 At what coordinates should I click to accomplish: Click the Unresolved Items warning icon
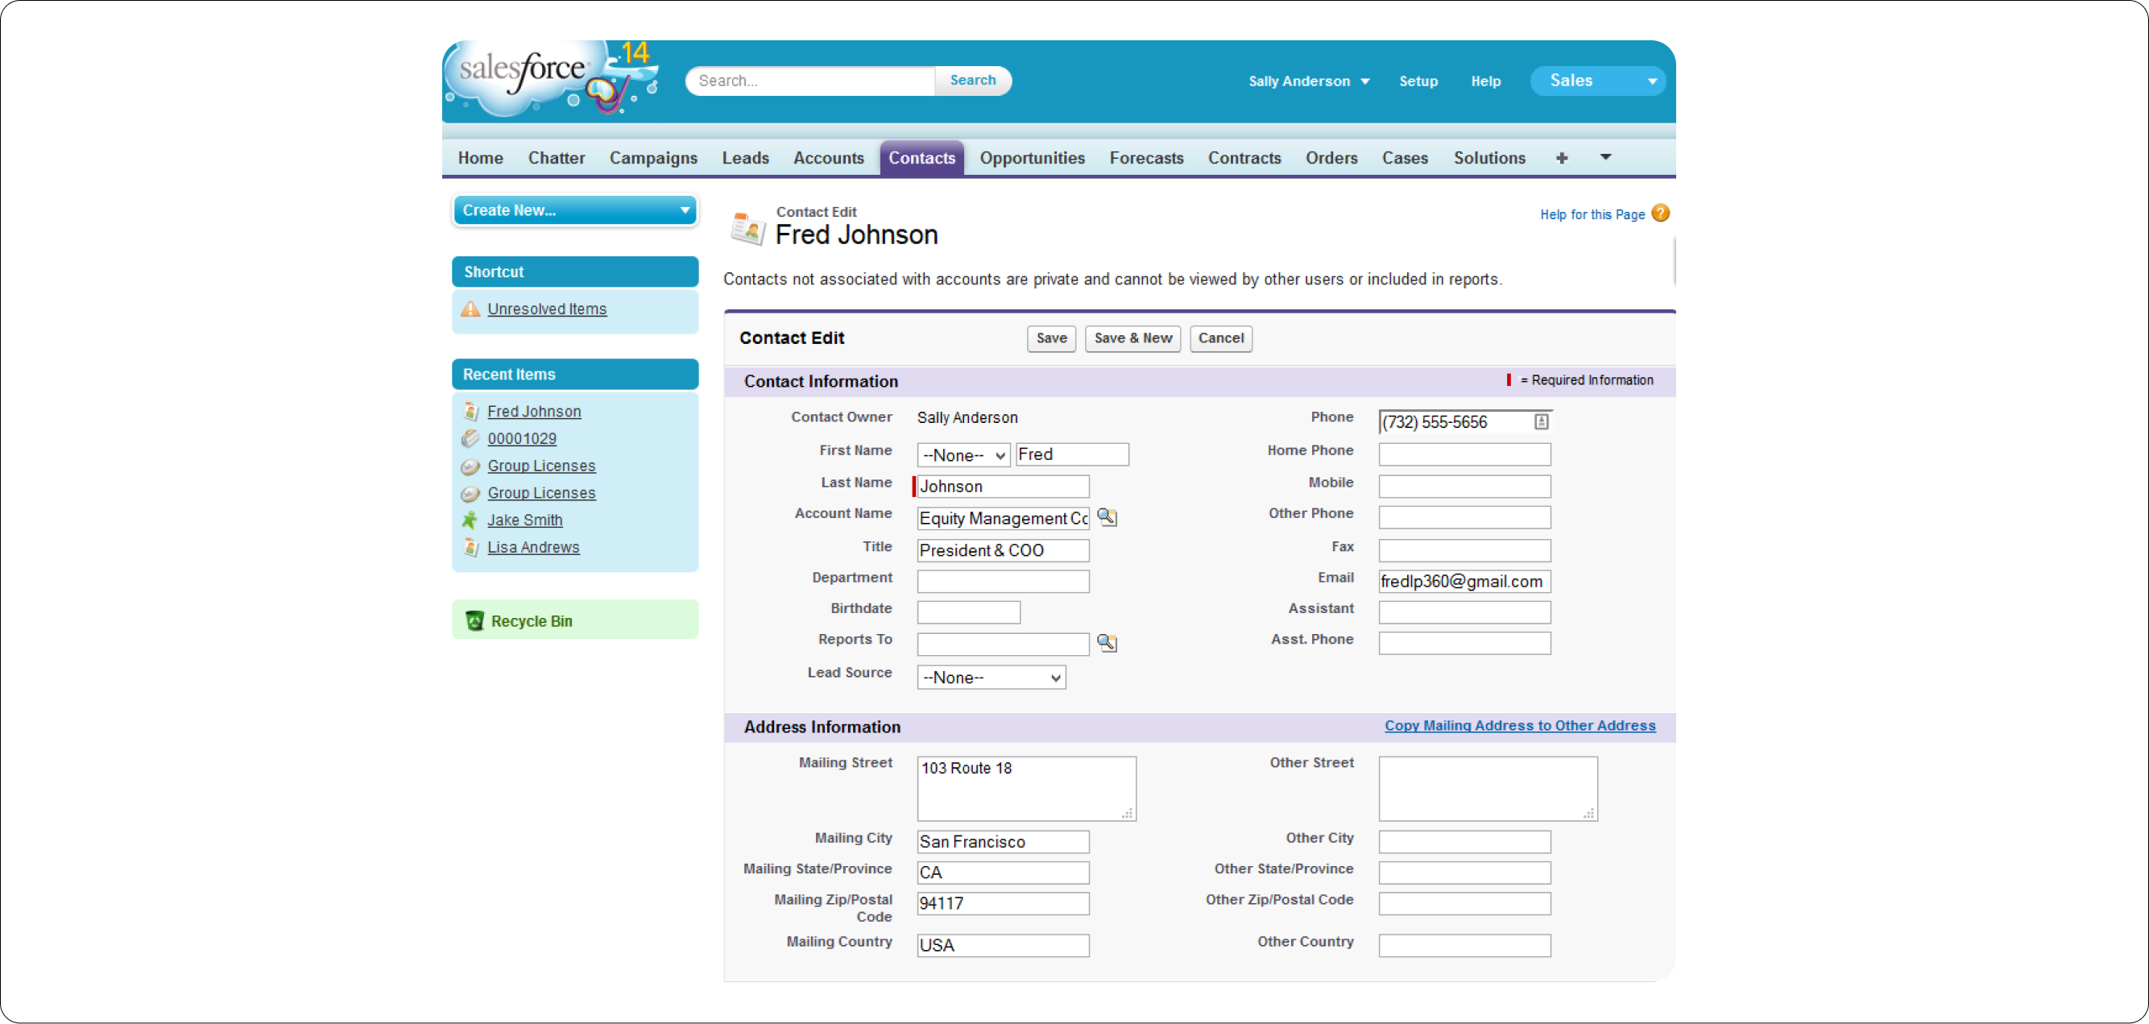[x=470, y=309]
